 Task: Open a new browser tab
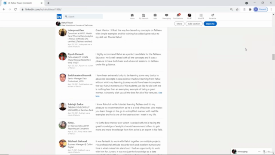click(48, 3)
